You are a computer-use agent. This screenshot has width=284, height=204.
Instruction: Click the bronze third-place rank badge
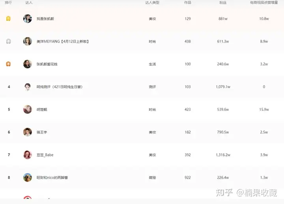tap(8, 64)
